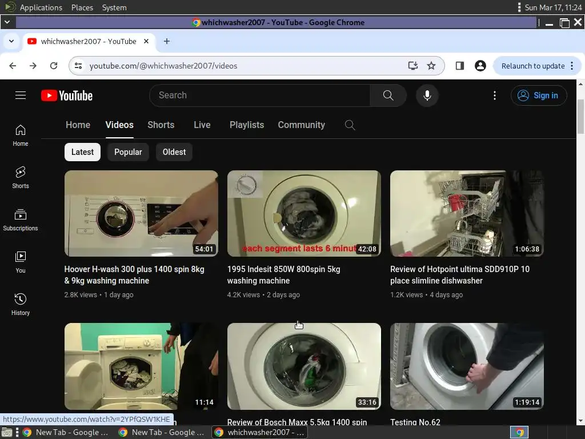This screenshot has width=585, height=439.
Task: Open the 11:14 tumble dryer video thumbnail
Action: coord(141,366)
